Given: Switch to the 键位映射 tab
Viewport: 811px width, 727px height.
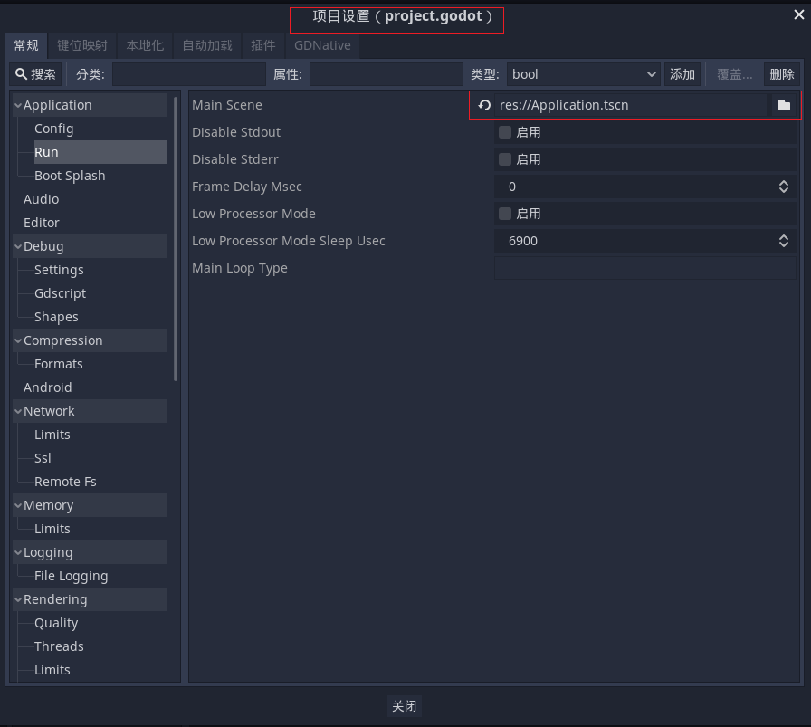Looking at the screenshot, I should [82, 45].
